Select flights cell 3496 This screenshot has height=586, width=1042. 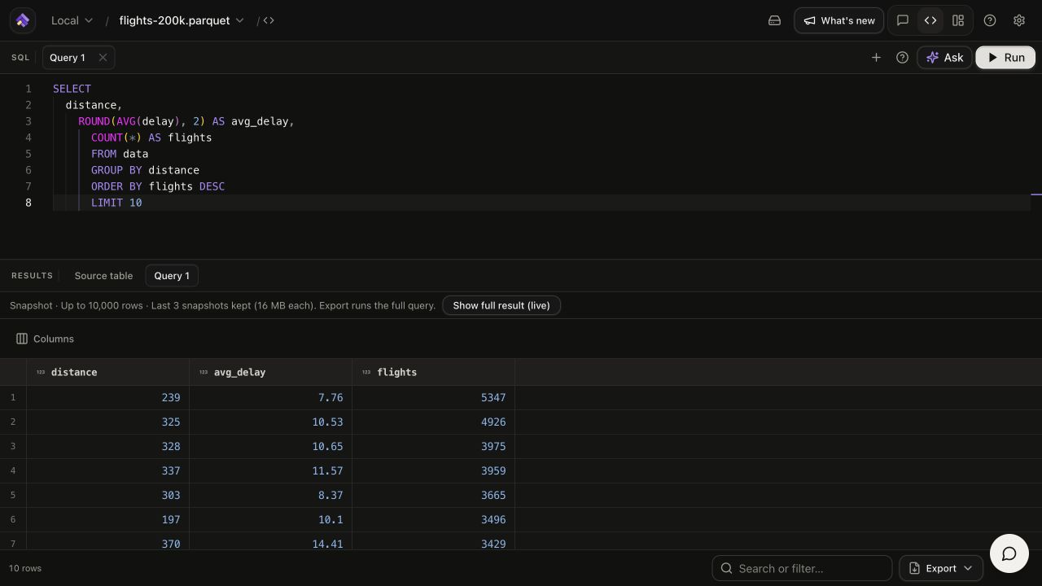434,519
